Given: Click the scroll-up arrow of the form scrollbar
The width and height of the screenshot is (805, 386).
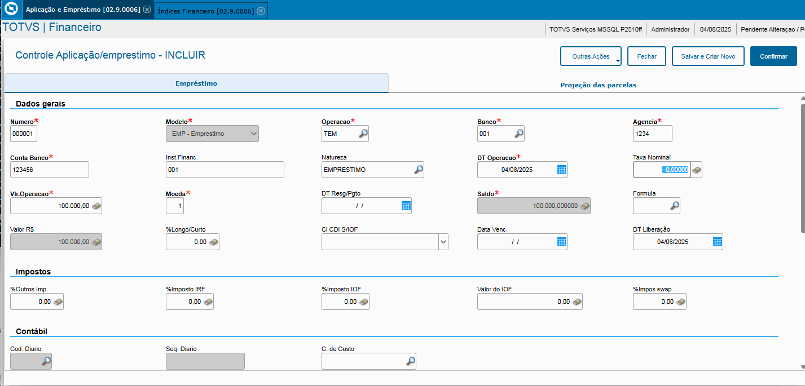Looking at the screenshot, I should click(x=803, y=97).
